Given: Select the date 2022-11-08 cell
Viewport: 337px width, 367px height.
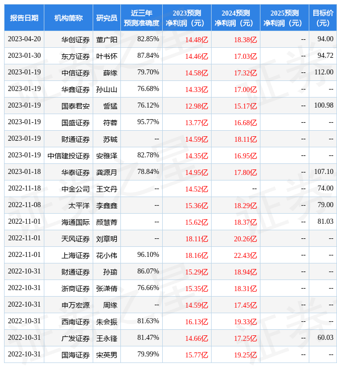Looking at the screenshot, I should (x=24, y=205).
